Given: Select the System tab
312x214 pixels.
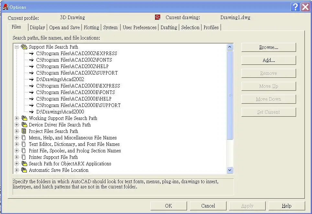Looking at the screenshot, I should [110, 27].
